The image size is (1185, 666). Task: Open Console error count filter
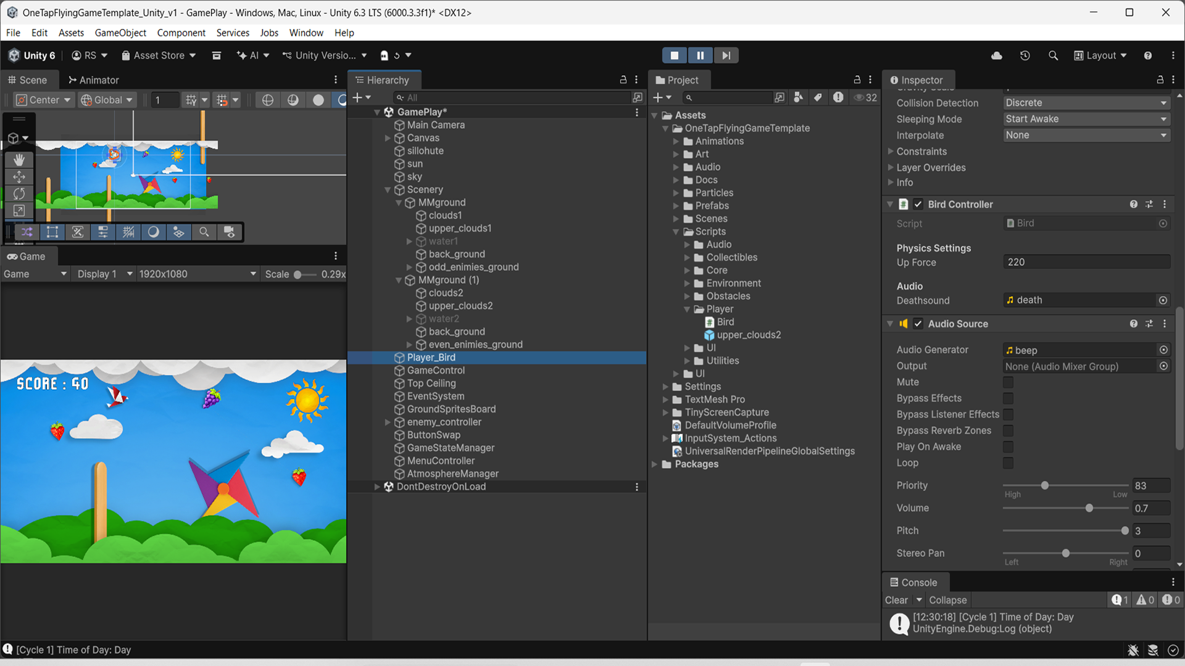point(1171,600)
